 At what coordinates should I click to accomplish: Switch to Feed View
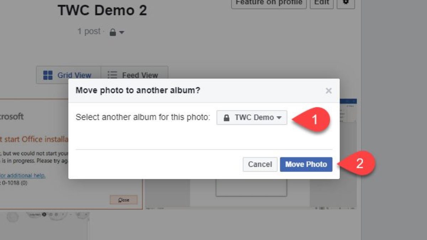[x=134, y=75]
